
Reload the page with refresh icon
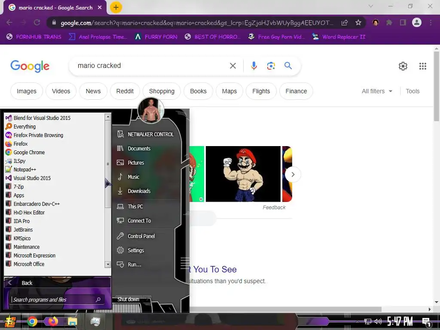[x=37, y=22]
